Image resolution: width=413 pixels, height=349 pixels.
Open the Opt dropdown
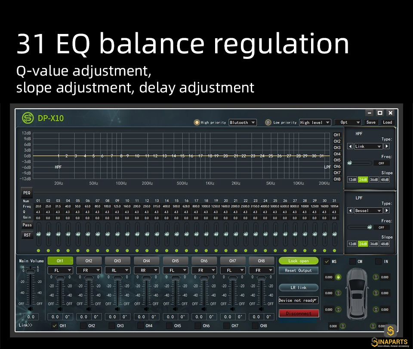[348, 122]
